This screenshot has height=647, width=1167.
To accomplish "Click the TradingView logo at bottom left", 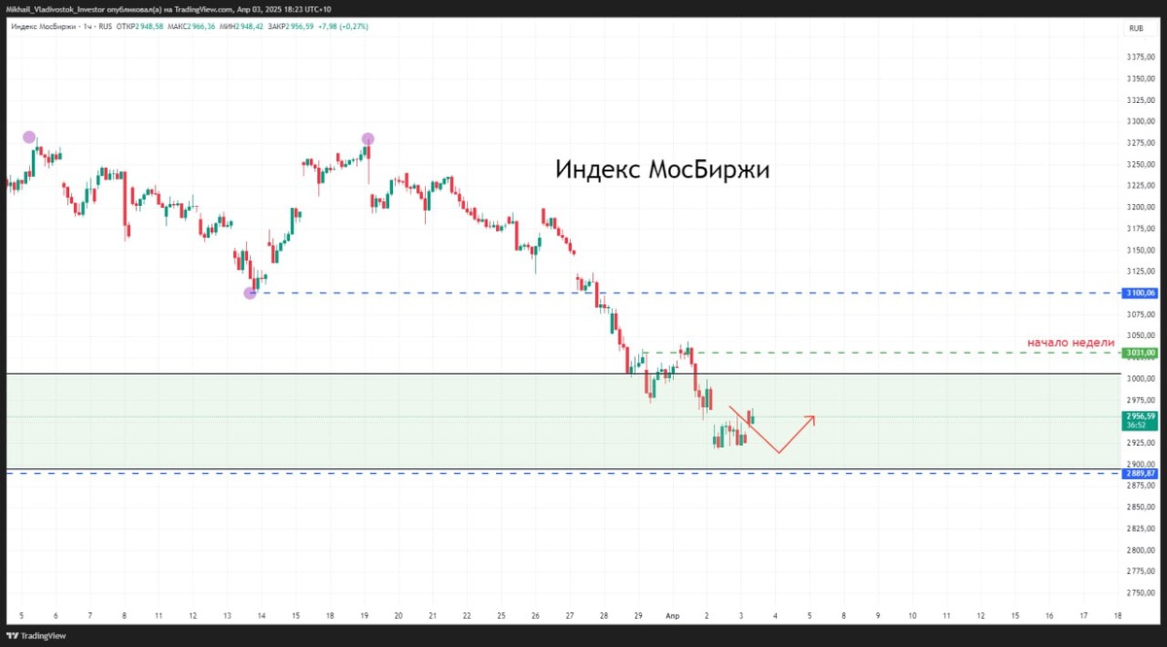I will [38, 635].
